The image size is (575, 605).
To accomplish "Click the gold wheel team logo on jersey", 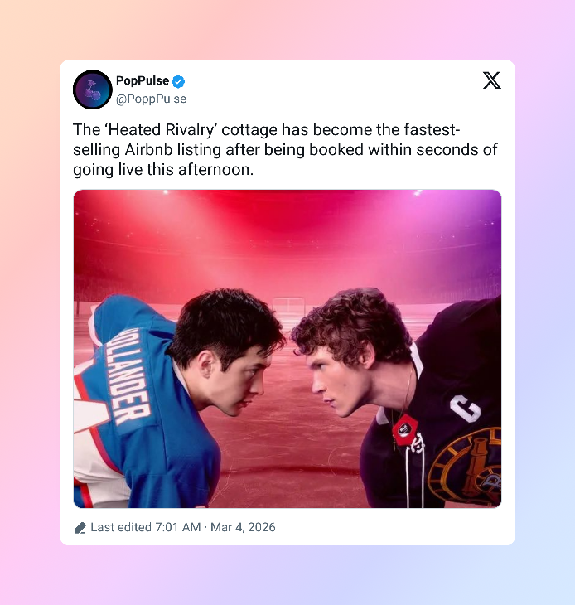I will coord(465,467).
